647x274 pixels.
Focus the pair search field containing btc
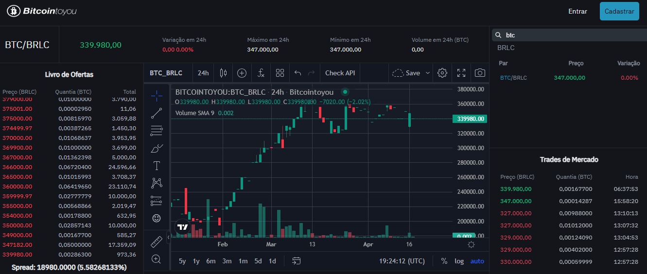click(x=568, y=35)
